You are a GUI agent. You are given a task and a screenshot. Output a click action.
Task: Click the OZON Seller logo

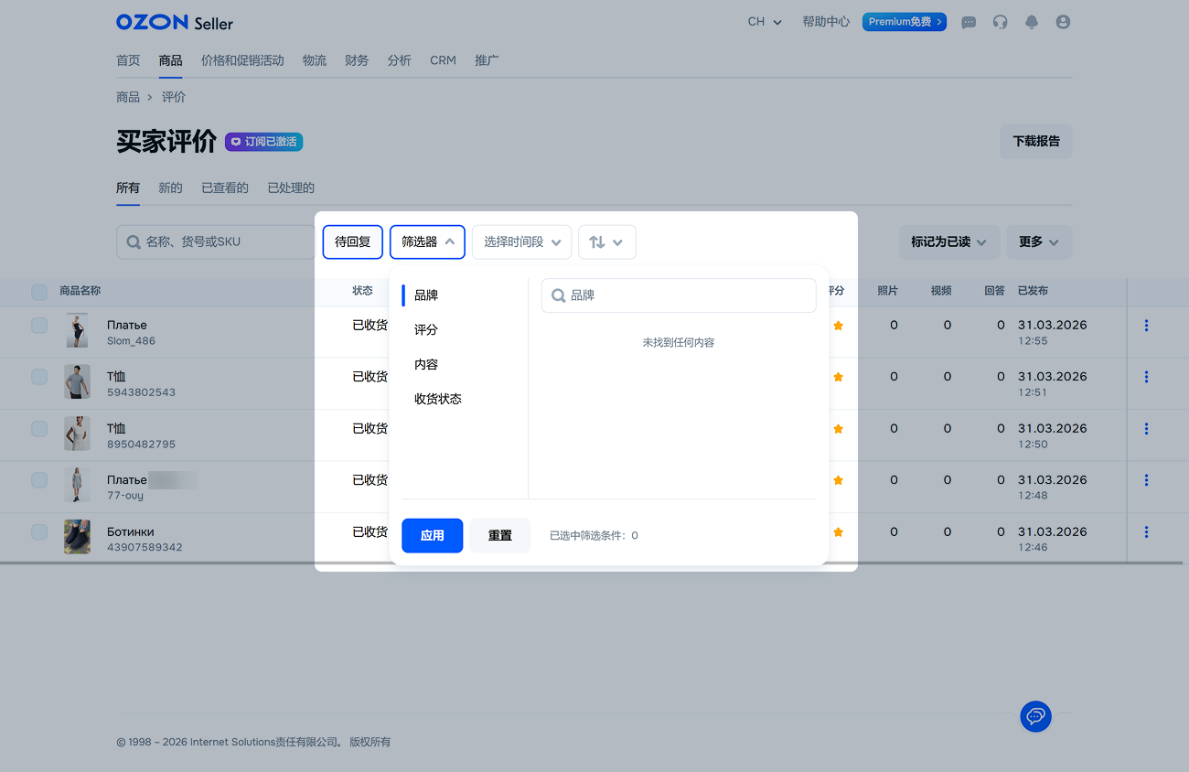pyautogui.click(x=175, y=22)
